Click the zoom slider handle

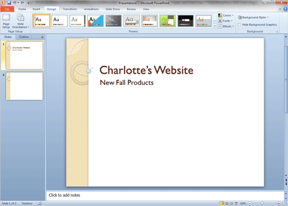(262, 203)
